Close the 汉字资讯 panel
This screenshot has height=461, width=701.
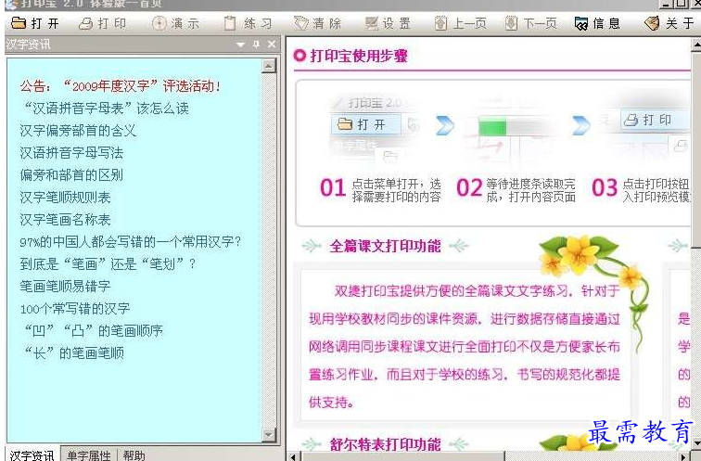pos(272,45)
